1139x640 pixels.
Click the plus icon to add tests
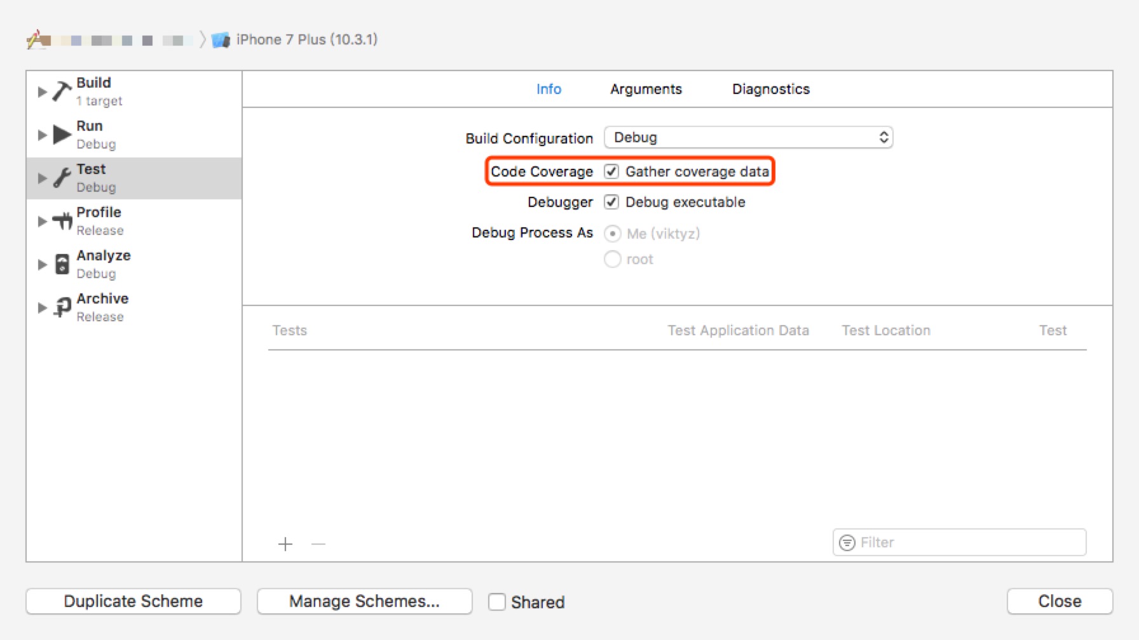pos(285,544)
